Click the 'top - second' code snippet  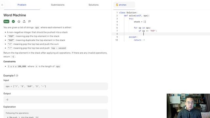point(58,48)
